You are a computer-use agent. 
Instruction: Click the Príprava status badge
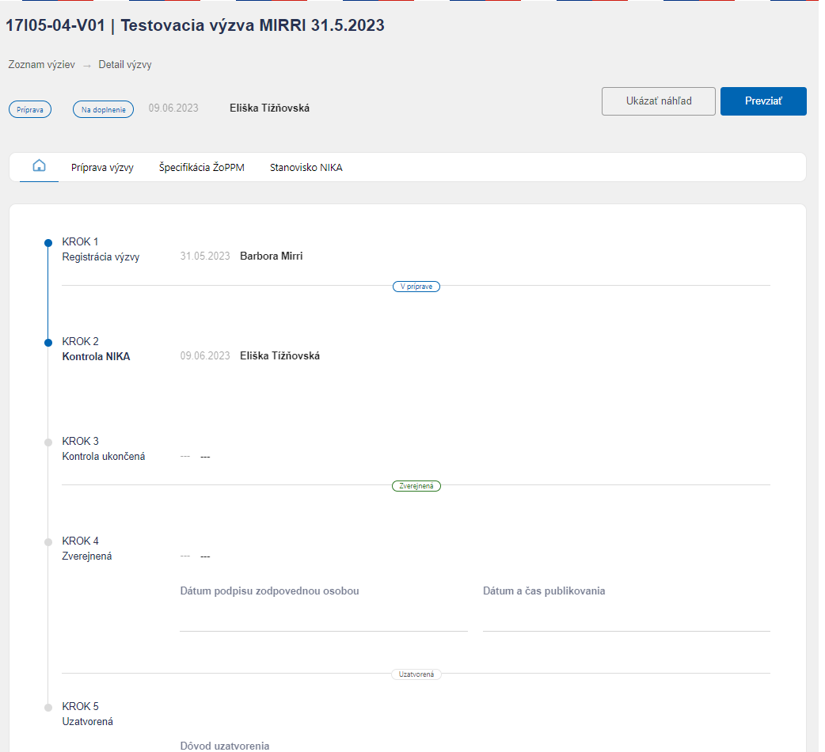pos(30,109)
